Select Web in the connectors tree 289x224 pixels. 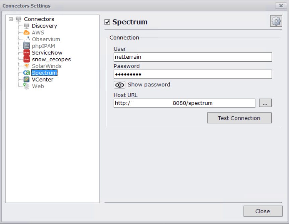tap(38, 86)
